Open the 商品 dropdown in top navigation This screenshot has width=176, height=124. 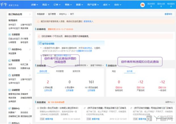click(x=45, y=5)
